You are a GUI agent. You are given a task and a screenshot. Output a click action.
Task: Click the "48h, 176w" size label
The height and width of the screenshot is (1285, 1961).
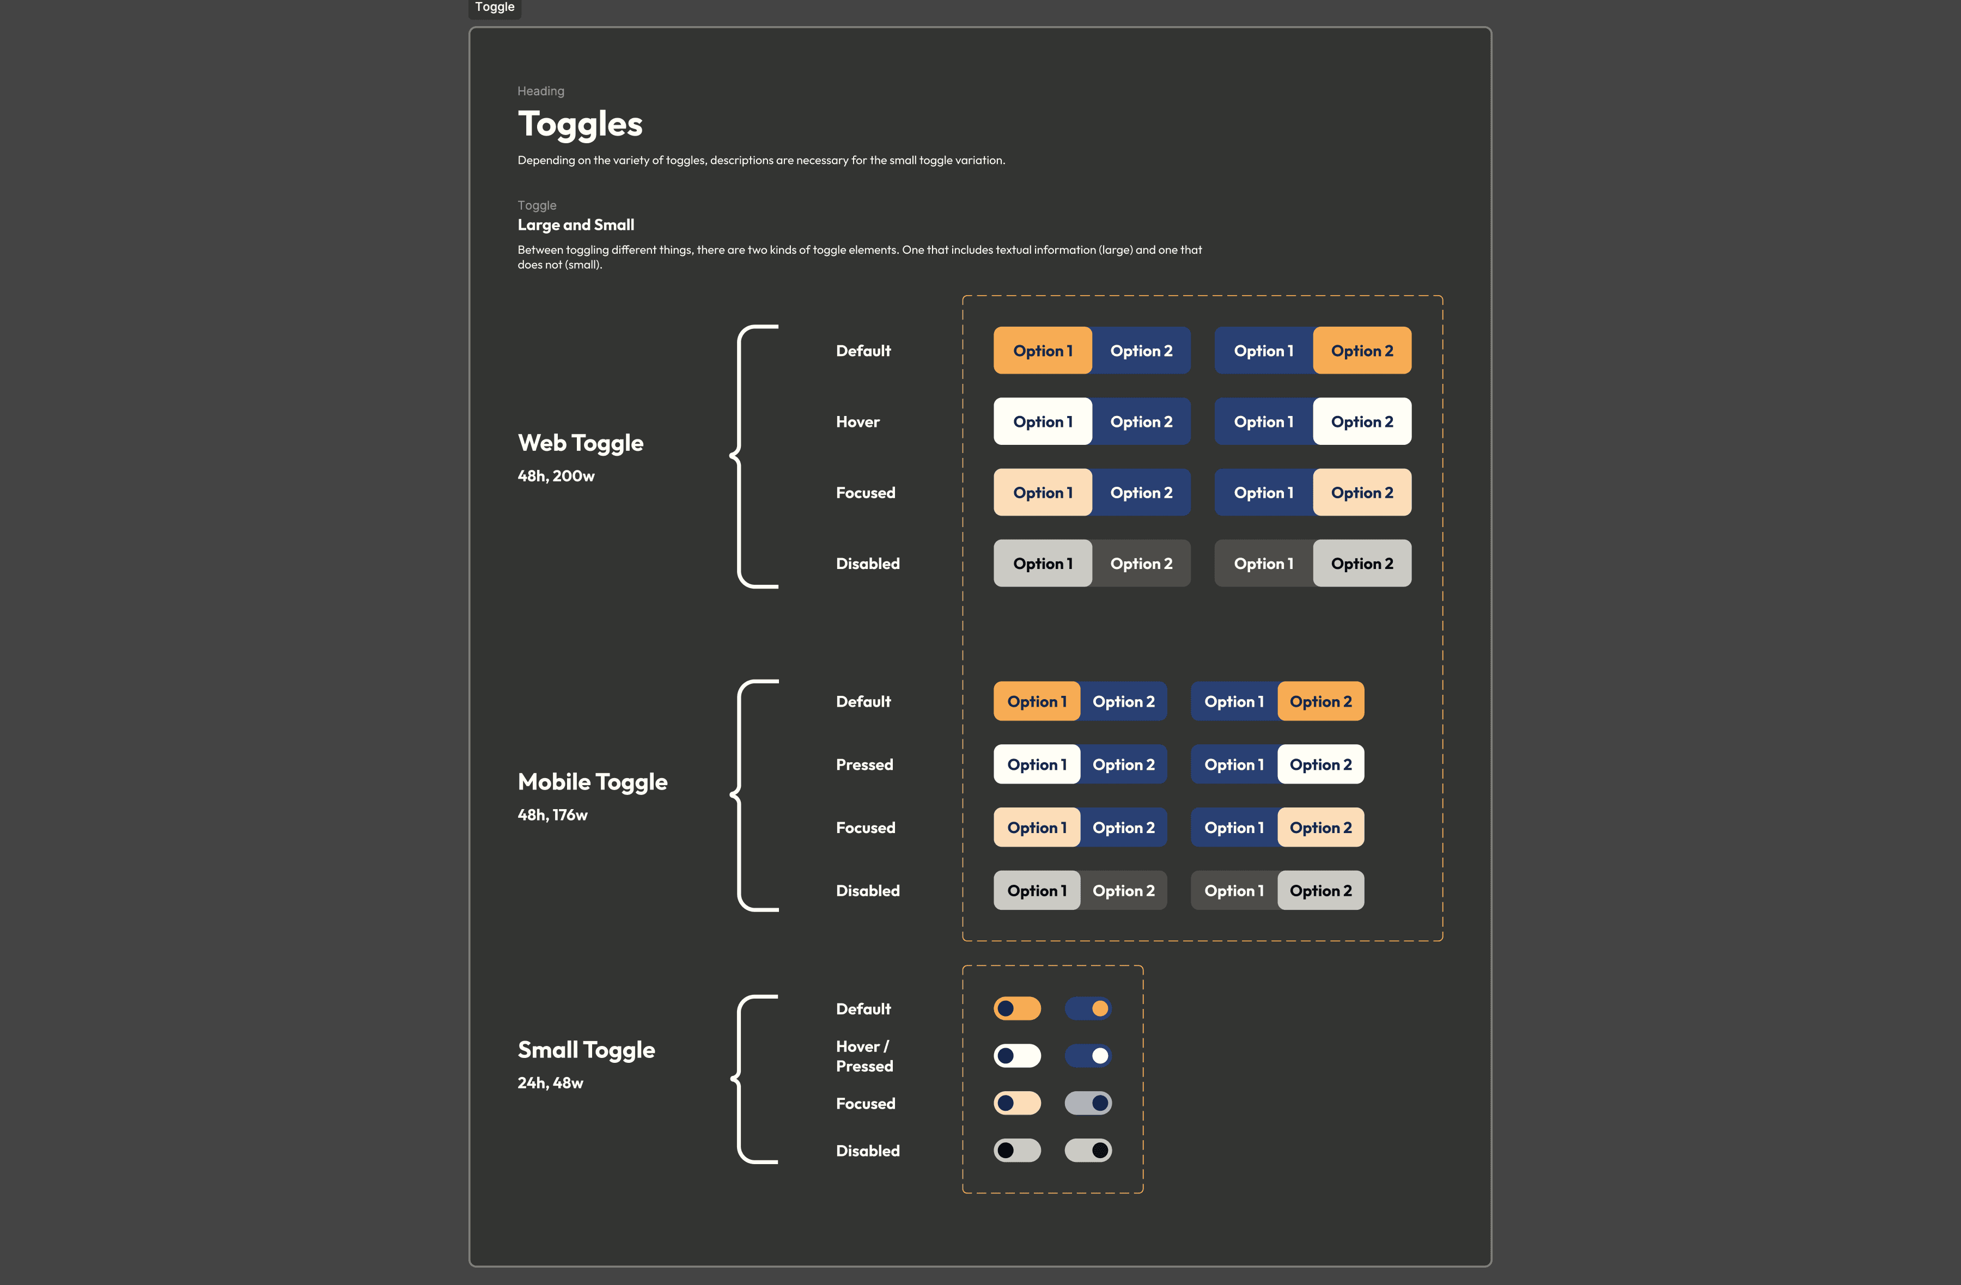pyautogui.click(x=552, y=815)
